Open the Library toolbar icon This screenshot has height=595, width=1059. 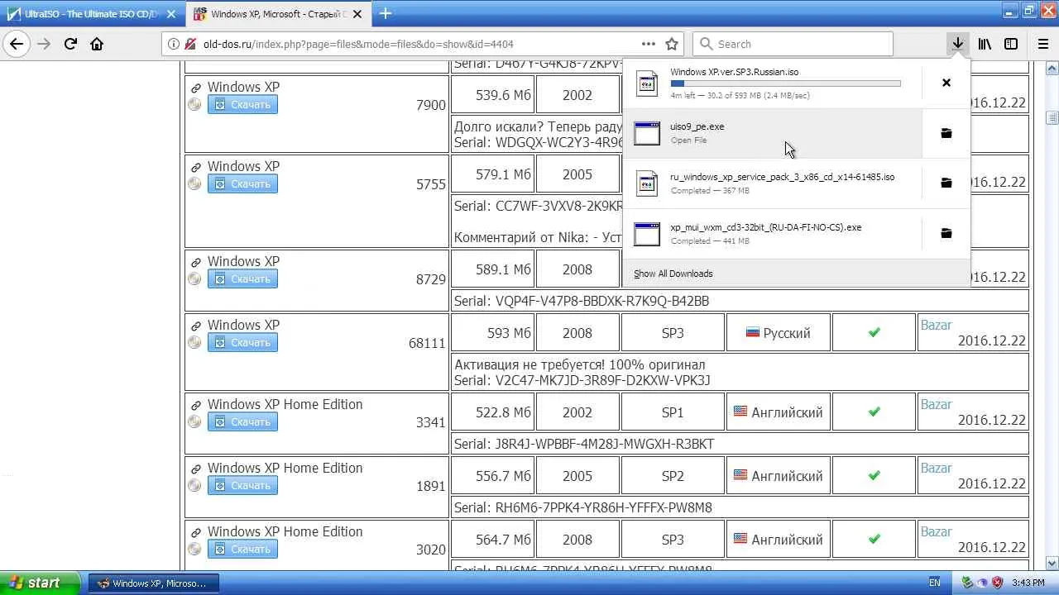[x=985, y=44]
